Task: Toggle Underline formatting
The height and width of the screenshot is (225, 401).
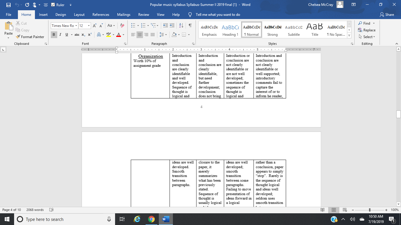Action: (67, 35)
